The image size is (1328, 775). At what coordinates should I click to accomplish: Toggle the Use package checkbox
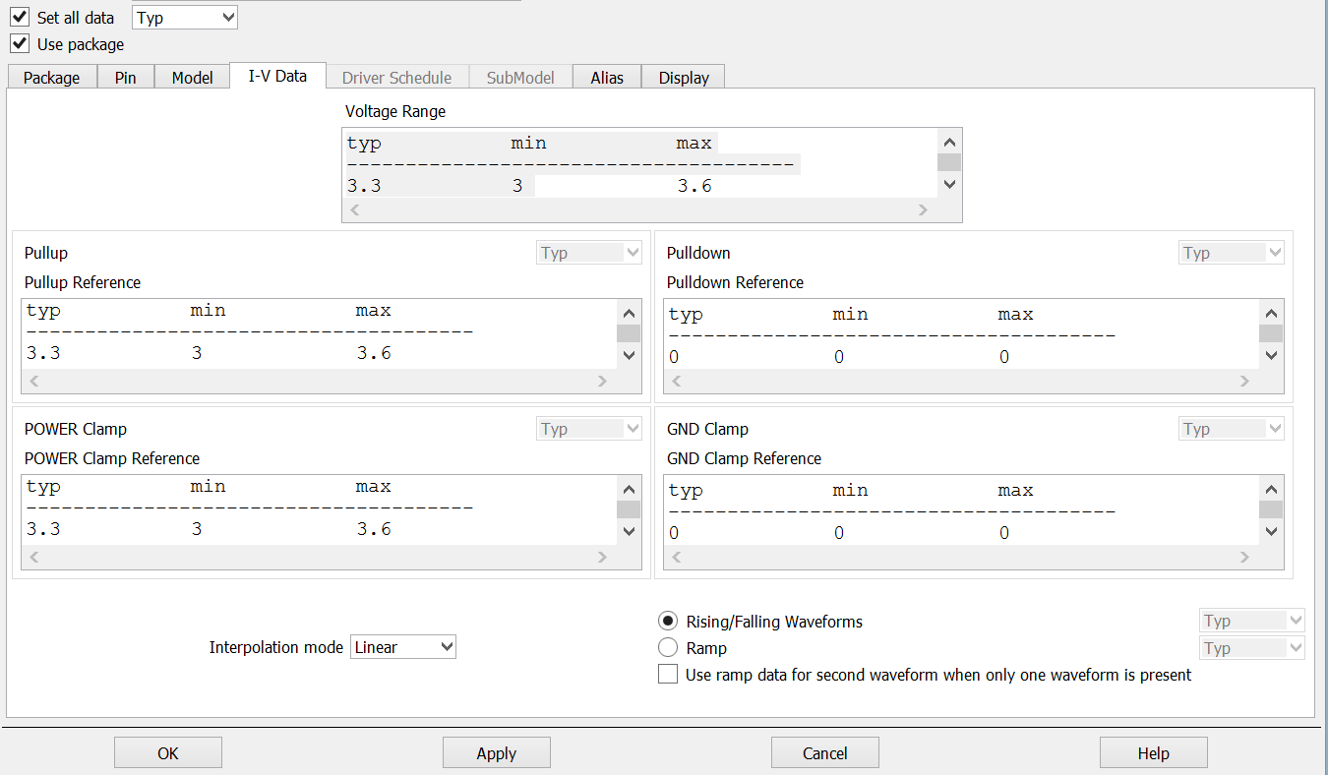(20, 44)
